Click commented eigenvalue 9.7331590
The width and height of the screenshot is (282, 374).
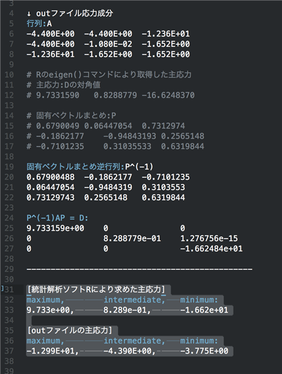coord(57,95)
